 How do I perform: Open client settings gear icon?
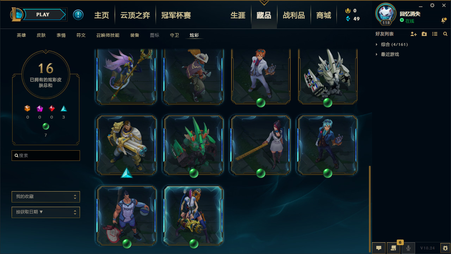point(432,5)
